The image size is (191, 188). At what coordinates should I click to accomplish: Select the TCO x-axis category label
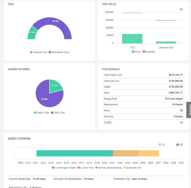point(132,48)
